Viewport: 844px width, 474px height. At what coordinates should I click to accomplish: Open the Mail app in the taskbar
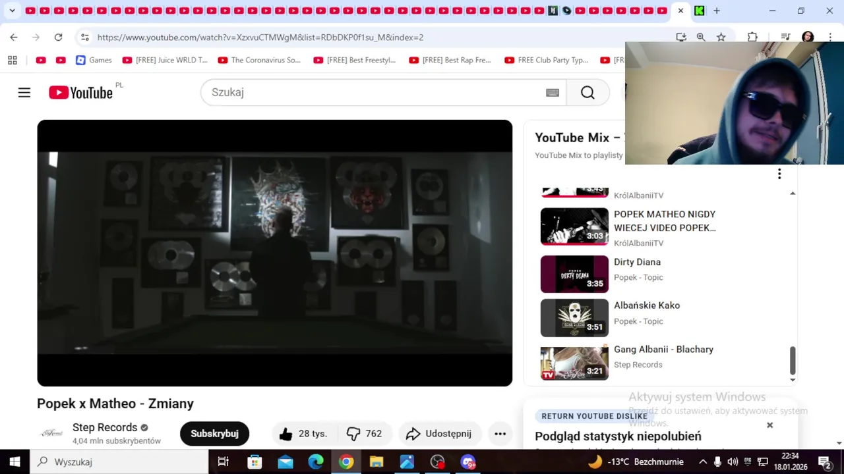(x=285, y=462)
